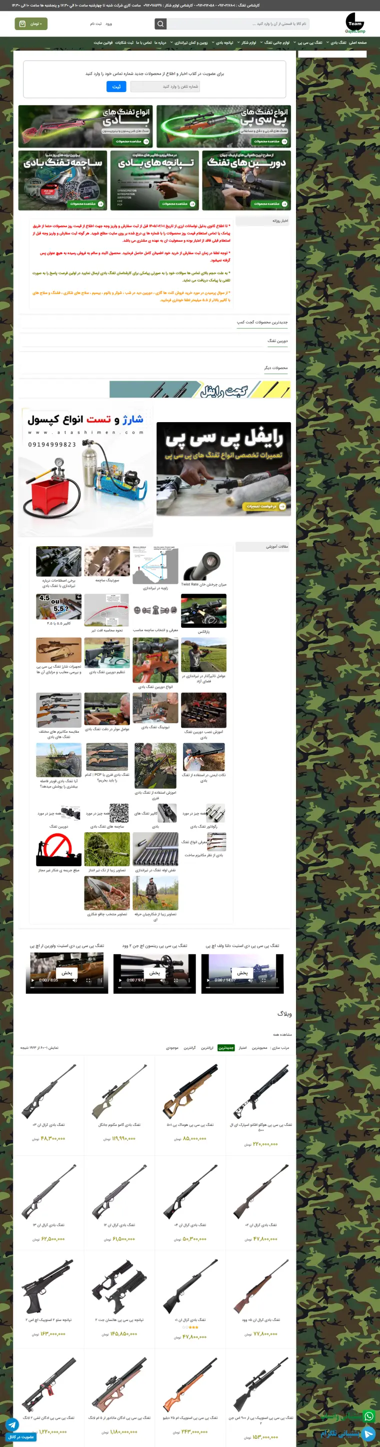Viewport: 380px width, 1447px height.
Task: Open the illegal hunting fines article
Action: point(58,849)
